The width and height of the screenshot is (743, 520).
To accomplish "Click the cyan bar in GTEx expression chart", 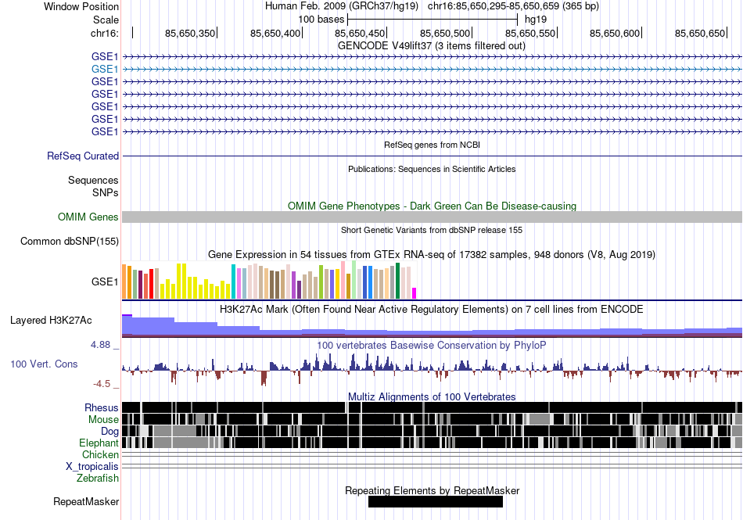I will click(233, 282).
